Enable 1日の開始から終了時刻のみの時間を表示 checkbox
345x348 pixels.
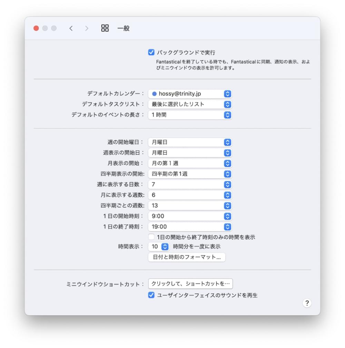pos(151,237)
